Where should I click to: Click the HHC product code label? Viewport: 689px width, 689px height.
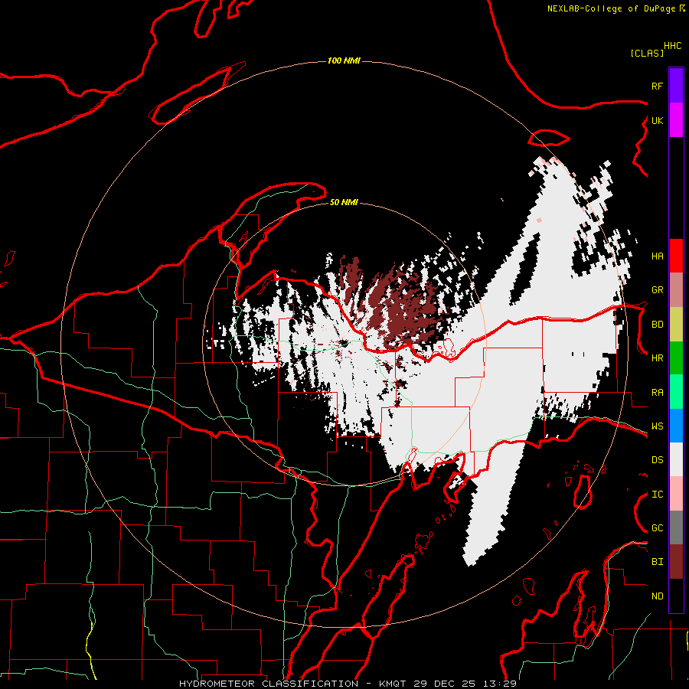[x=672, y=46]
